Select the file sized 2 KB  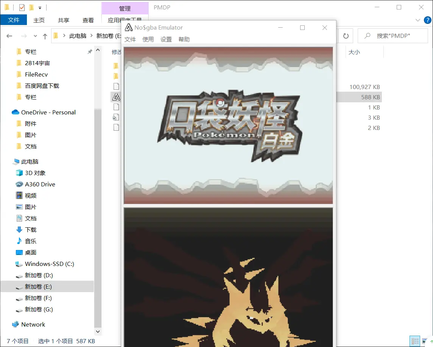(x=374, y=128)
